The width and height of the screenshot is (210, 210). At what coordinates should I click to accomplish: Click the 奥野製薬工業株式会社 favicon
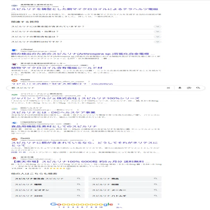pyautogui.click(x=14, y=6)
